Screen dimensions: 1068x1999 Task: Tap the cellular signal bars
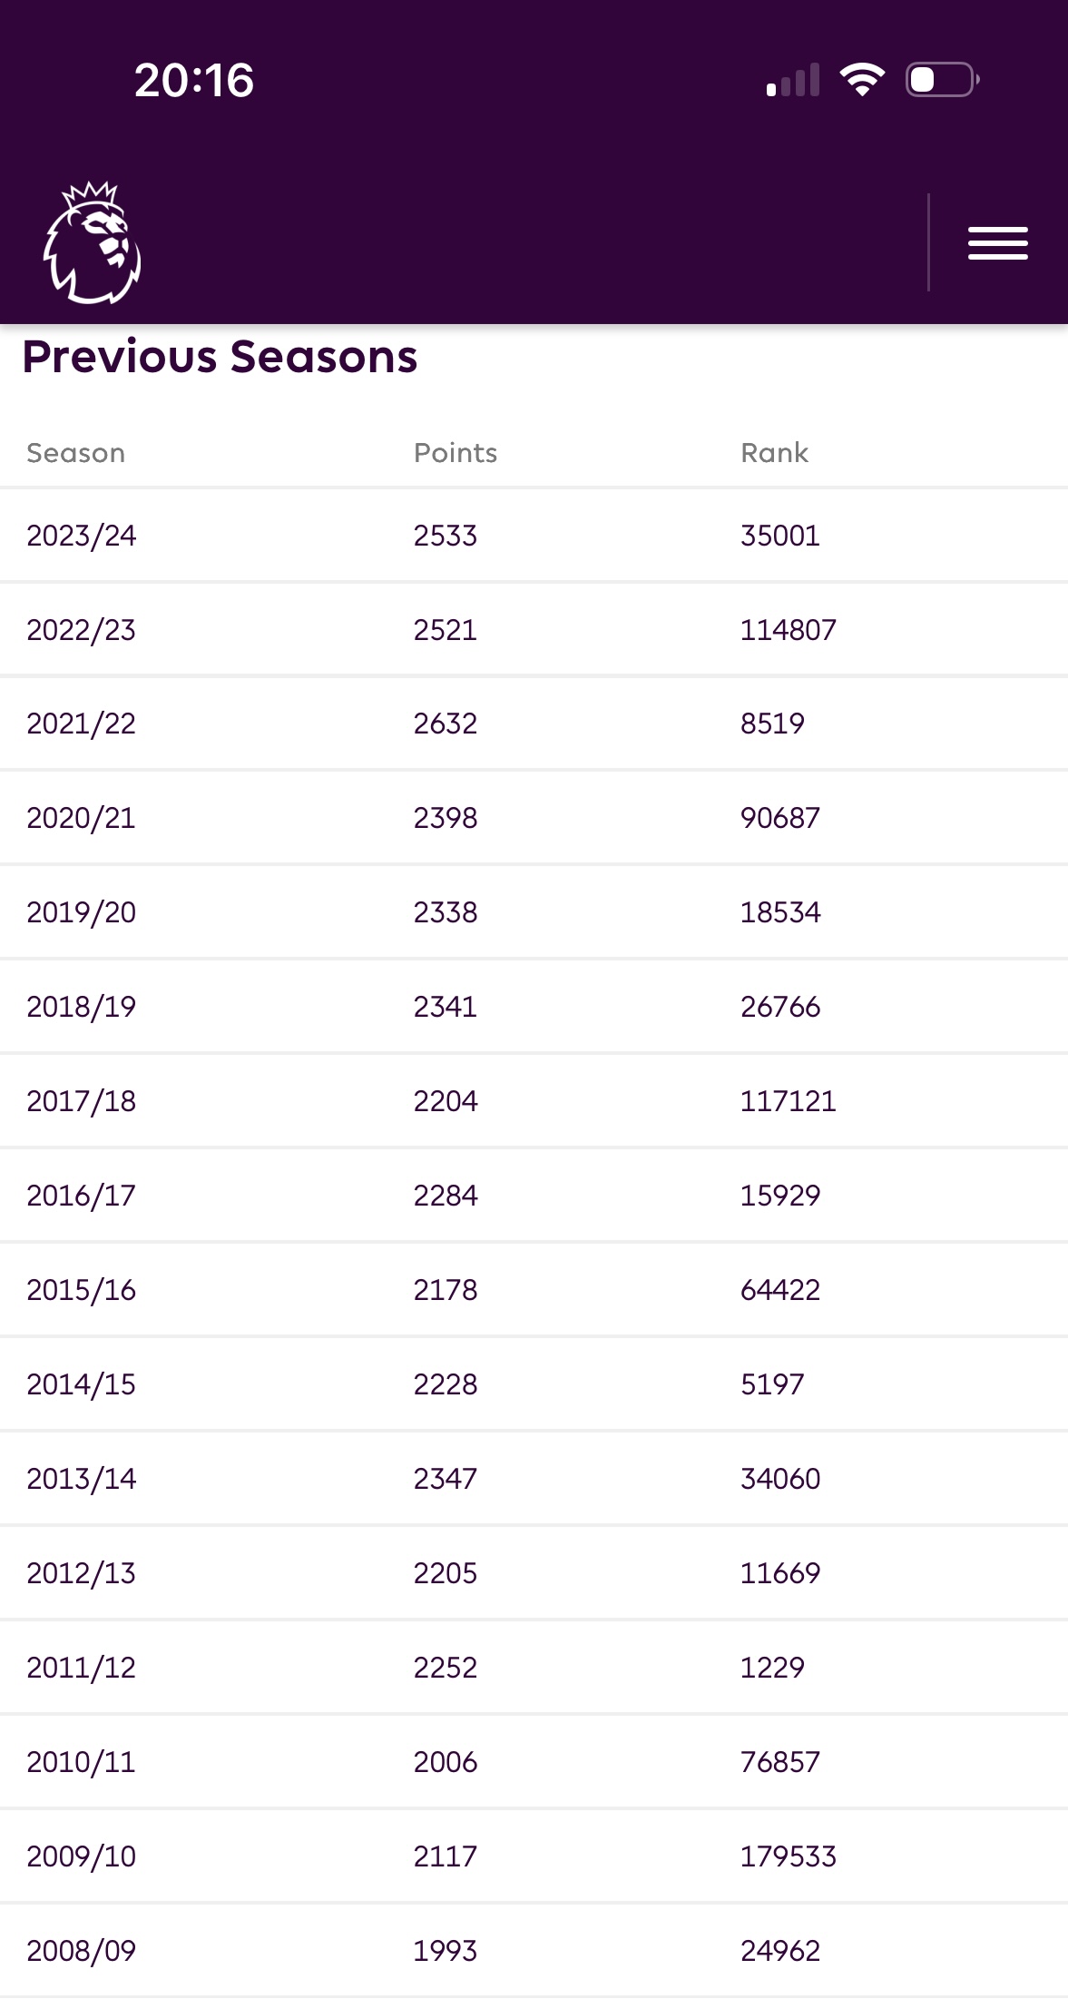[793, 80]
